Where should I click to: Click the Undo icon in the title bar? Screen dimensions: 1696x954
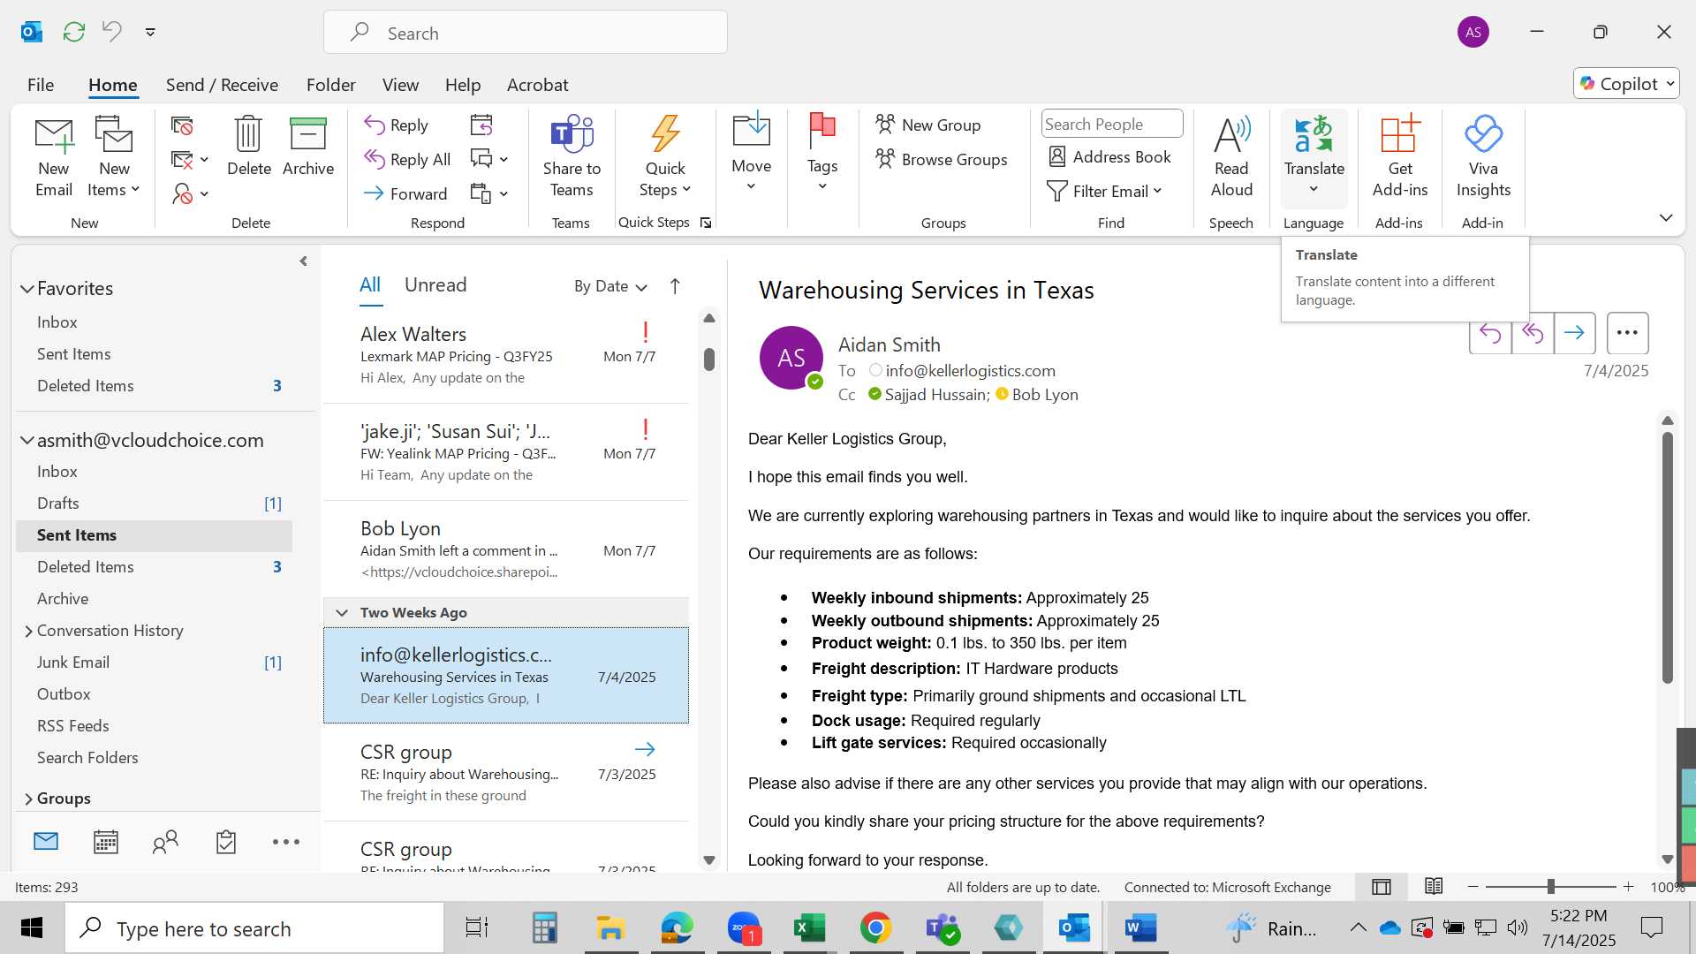tap(112, 32)
